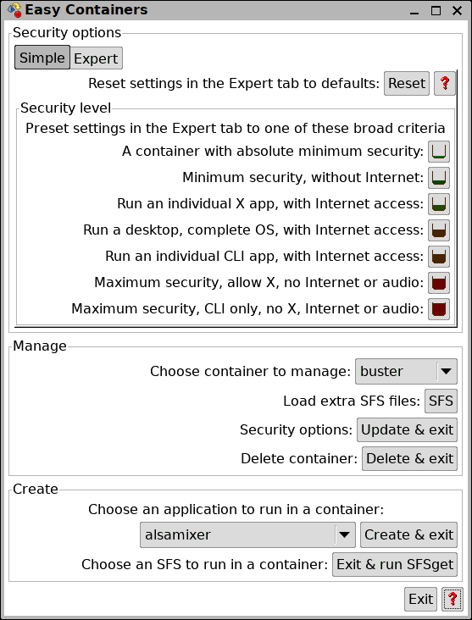Reset Expert tab settings to defaults
The width and height of the screenshot is (472, 620).
407,84
